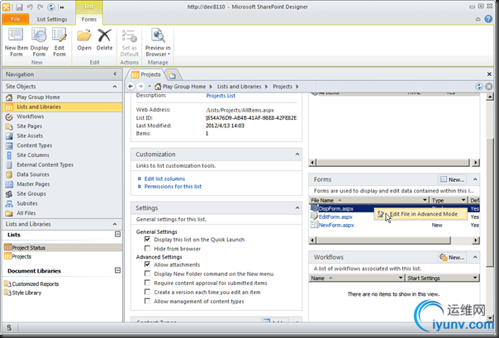The height and width of the screenshot is (338, 499).
Task: Collapse the Forms panel
Action: (x=475, y=179)
